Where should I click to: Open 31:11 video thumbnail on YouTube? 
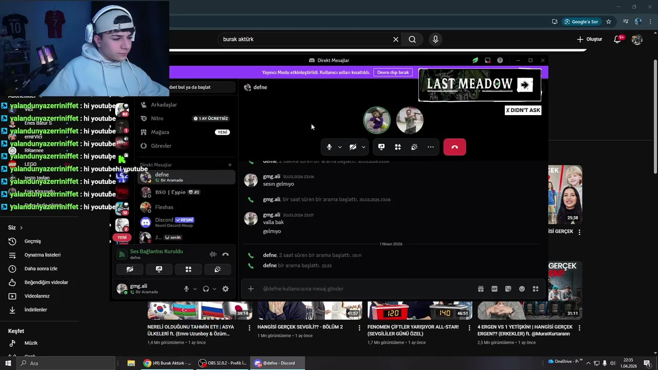pos(530,310)
